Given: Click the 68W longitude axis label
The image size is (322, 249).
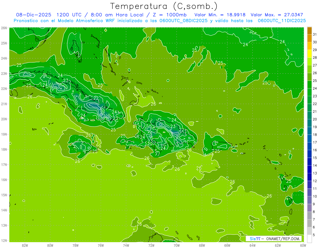Looking at the screenshot, I should [x=202, y=245].
